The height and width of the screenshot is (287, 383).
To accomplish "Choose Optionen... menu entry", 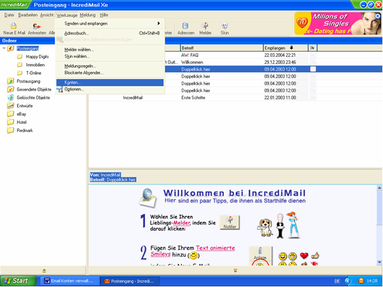I will (110, 89).
